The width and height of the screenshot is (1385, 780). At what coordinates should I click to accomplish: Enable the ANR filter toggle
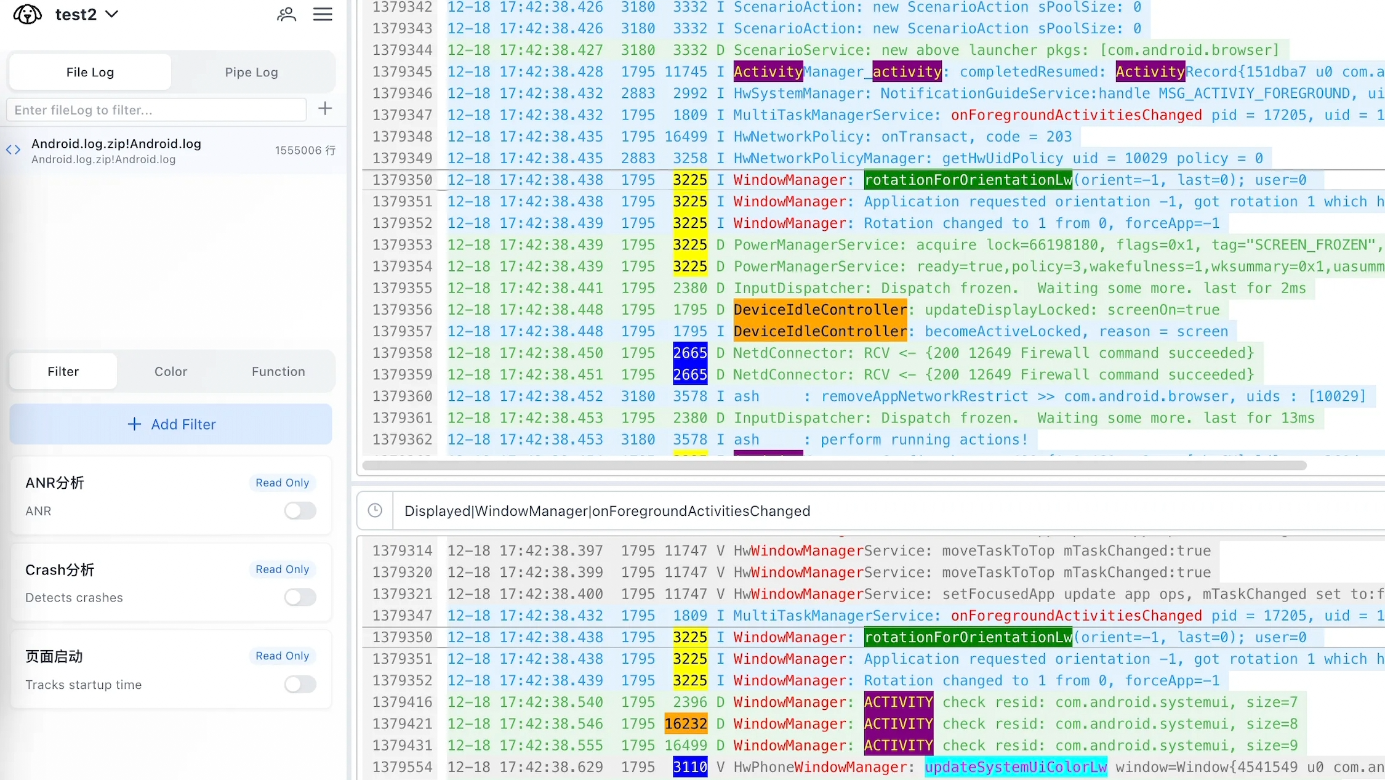[300, 510]
